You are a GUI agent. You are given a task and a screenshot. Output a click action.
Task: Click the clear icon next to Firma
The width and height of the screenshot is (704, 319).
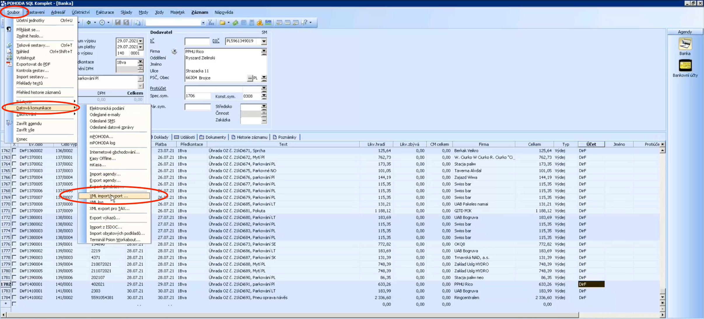click(174, 52)
